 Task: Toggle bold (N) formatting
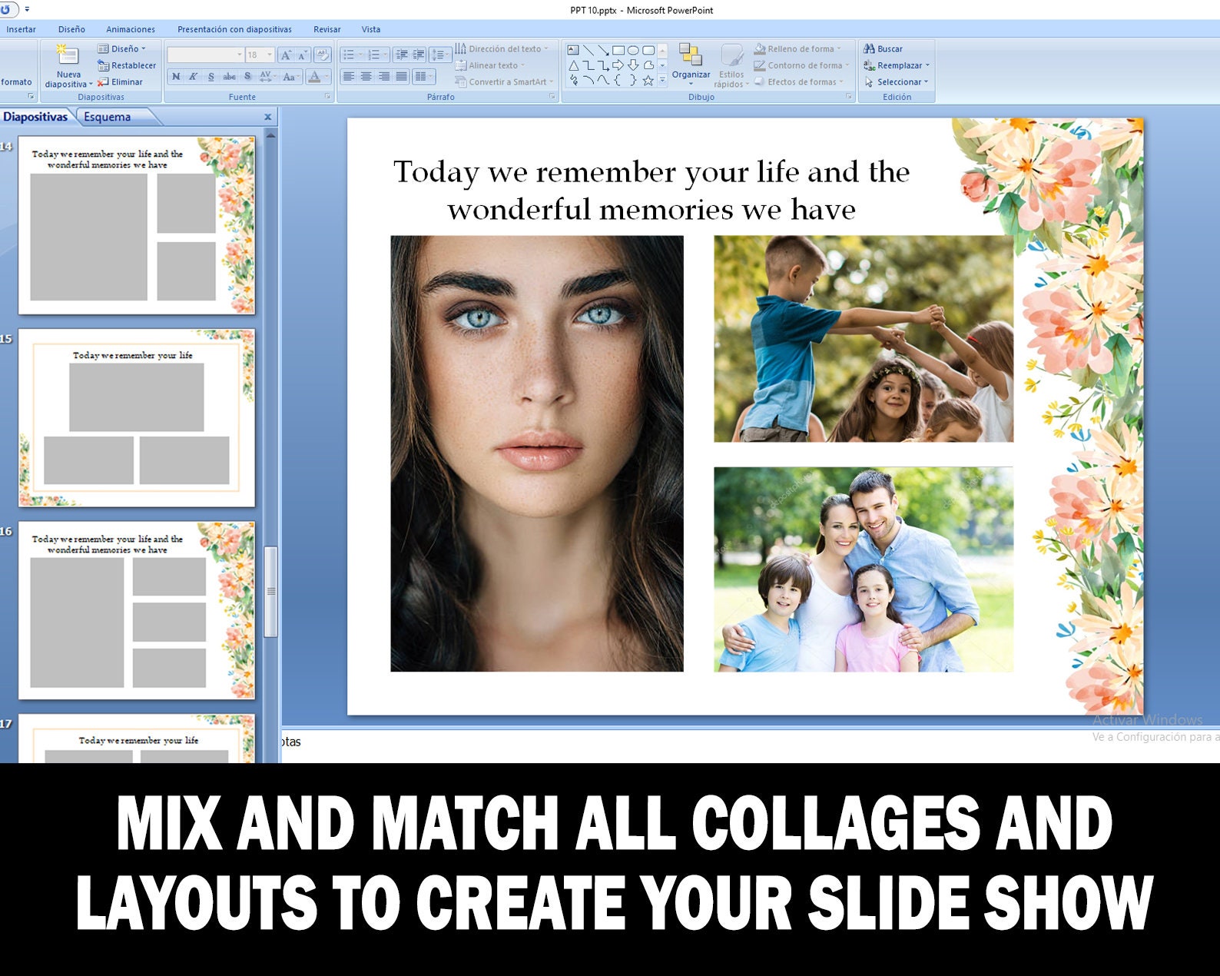pos(176,76)
